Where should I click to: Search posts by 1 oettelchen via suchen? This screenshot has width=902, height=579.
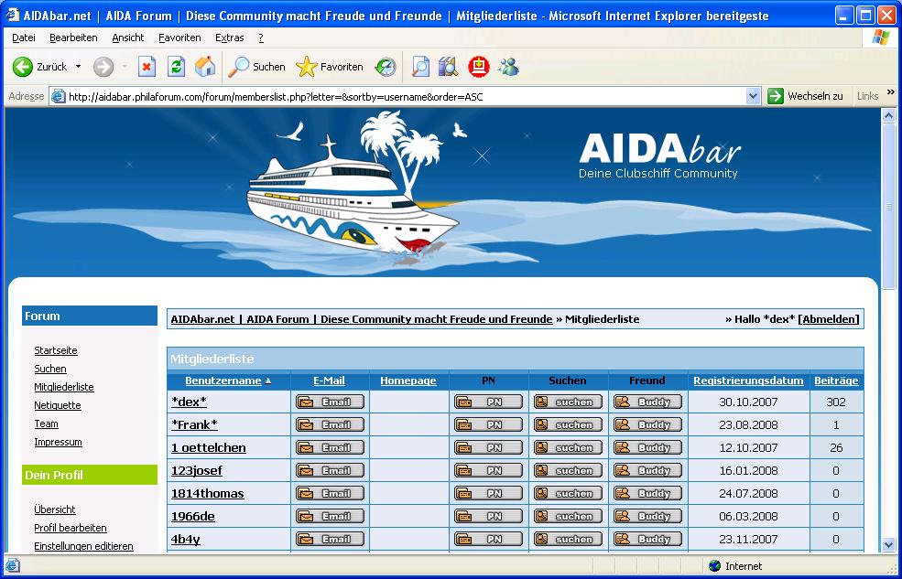coord(568,447)
